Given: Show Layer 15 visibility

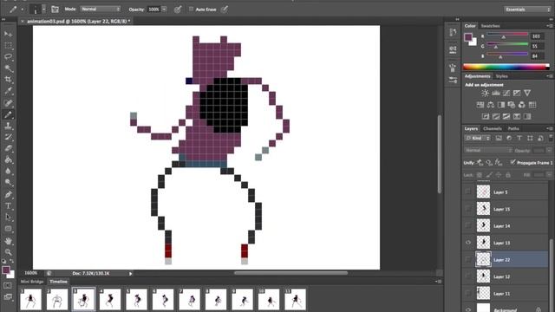Looking at the screenshot, I should click(x=468, y=209).
